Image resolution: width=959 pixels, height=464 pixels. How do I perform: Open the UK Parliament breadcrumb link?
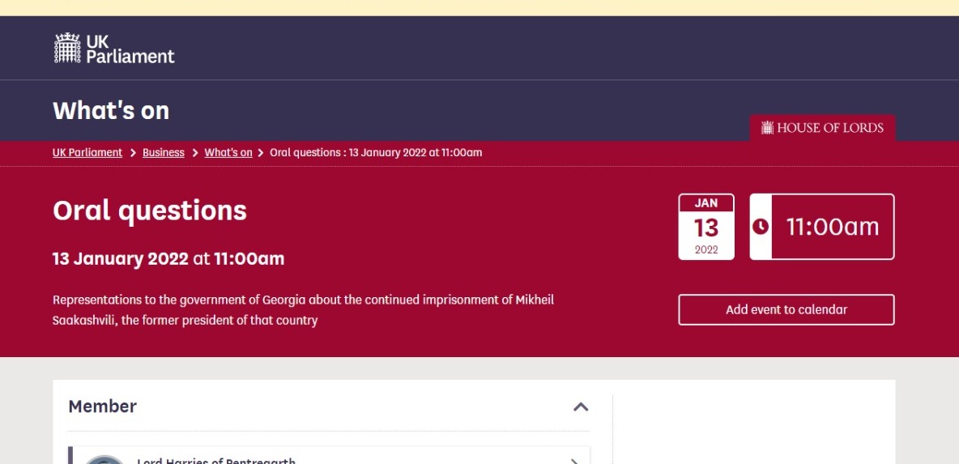click(x=87, y=153)
